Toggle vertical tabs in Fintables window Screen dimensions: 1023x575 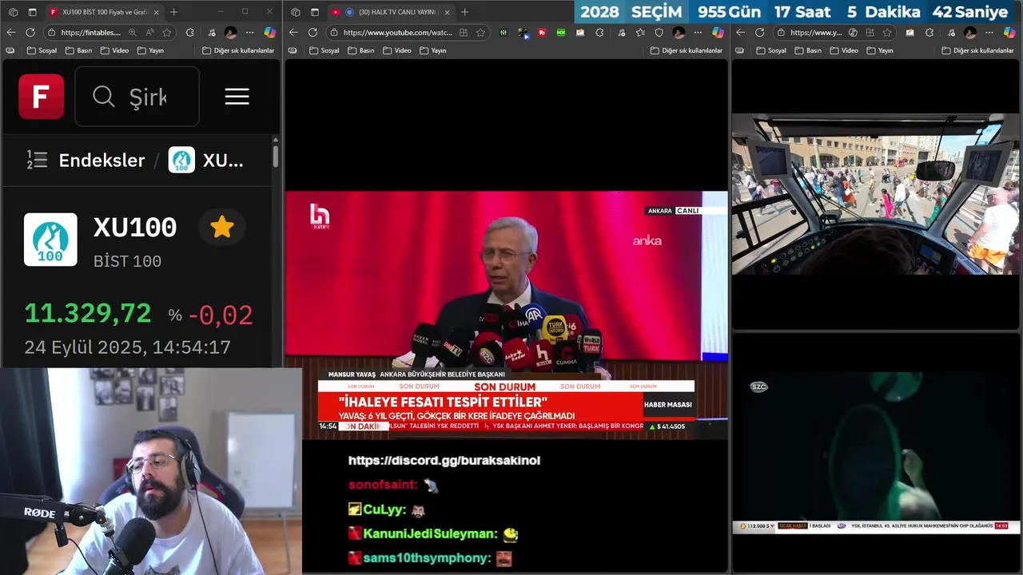coord(32,12)
